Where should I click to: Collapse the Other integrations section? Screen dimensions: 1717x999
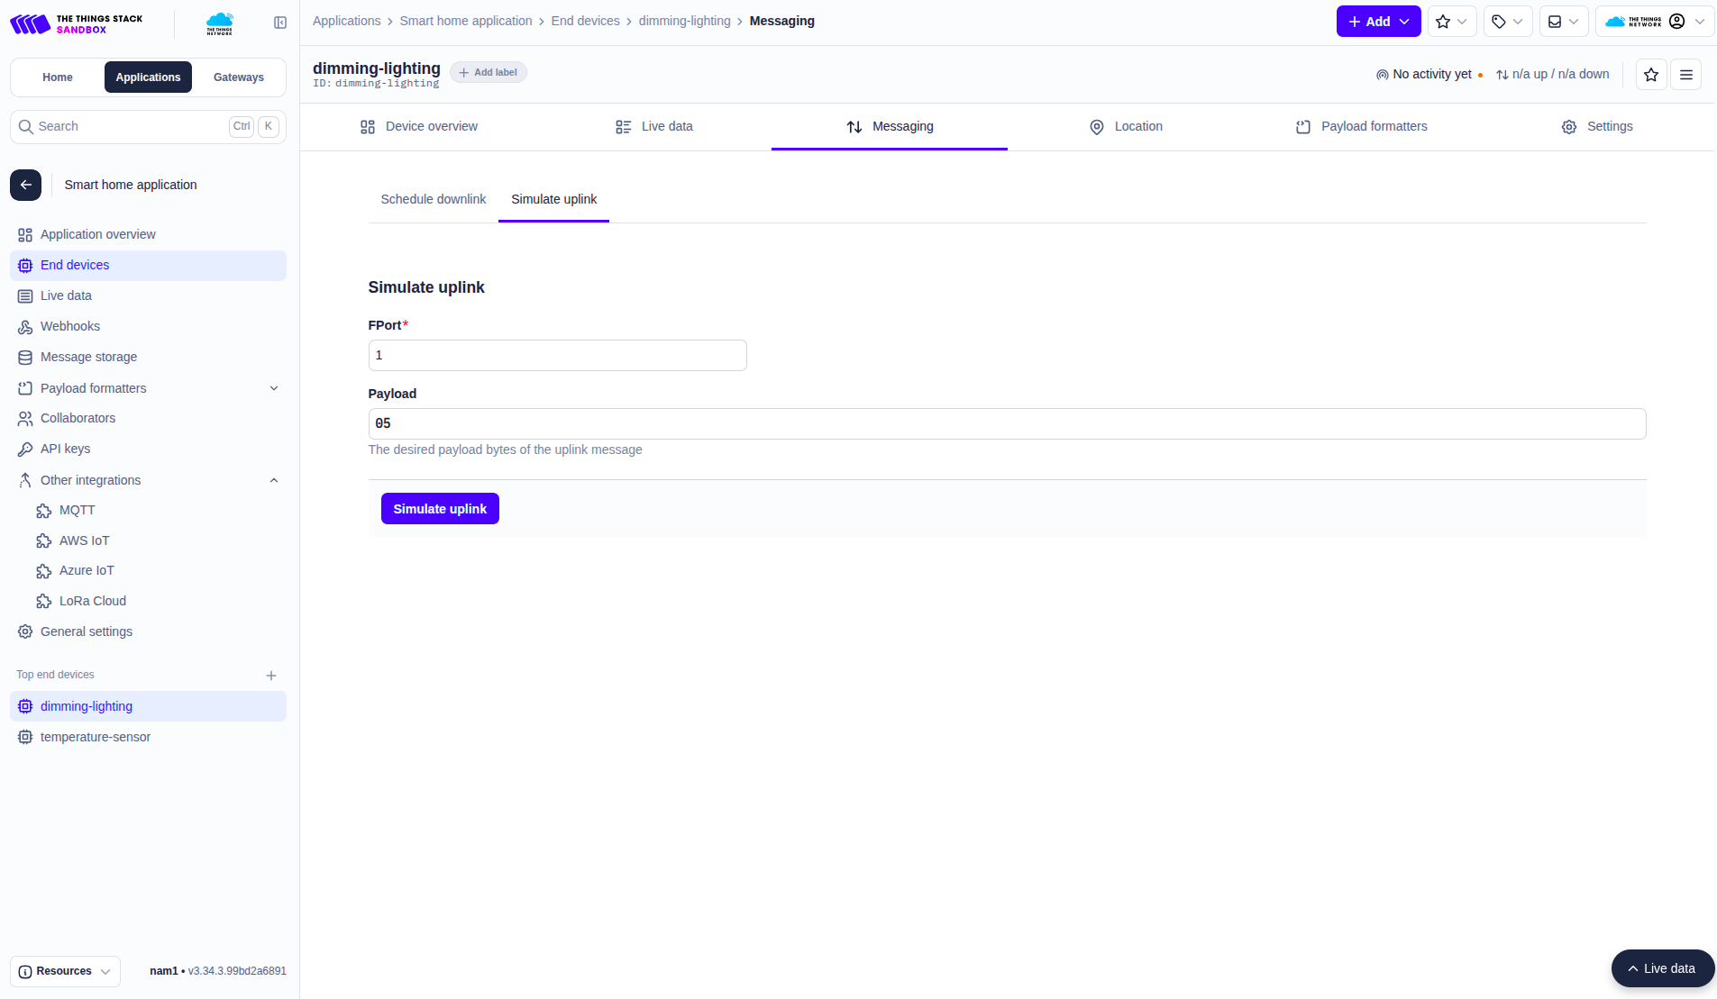click(x=274, y=480)
